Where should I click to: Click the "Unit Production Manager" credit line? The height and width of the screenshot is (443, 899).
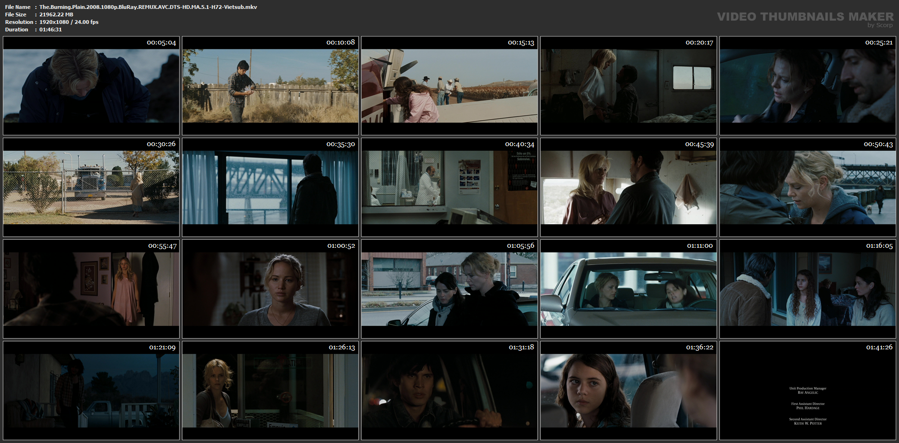click(808, 388)
